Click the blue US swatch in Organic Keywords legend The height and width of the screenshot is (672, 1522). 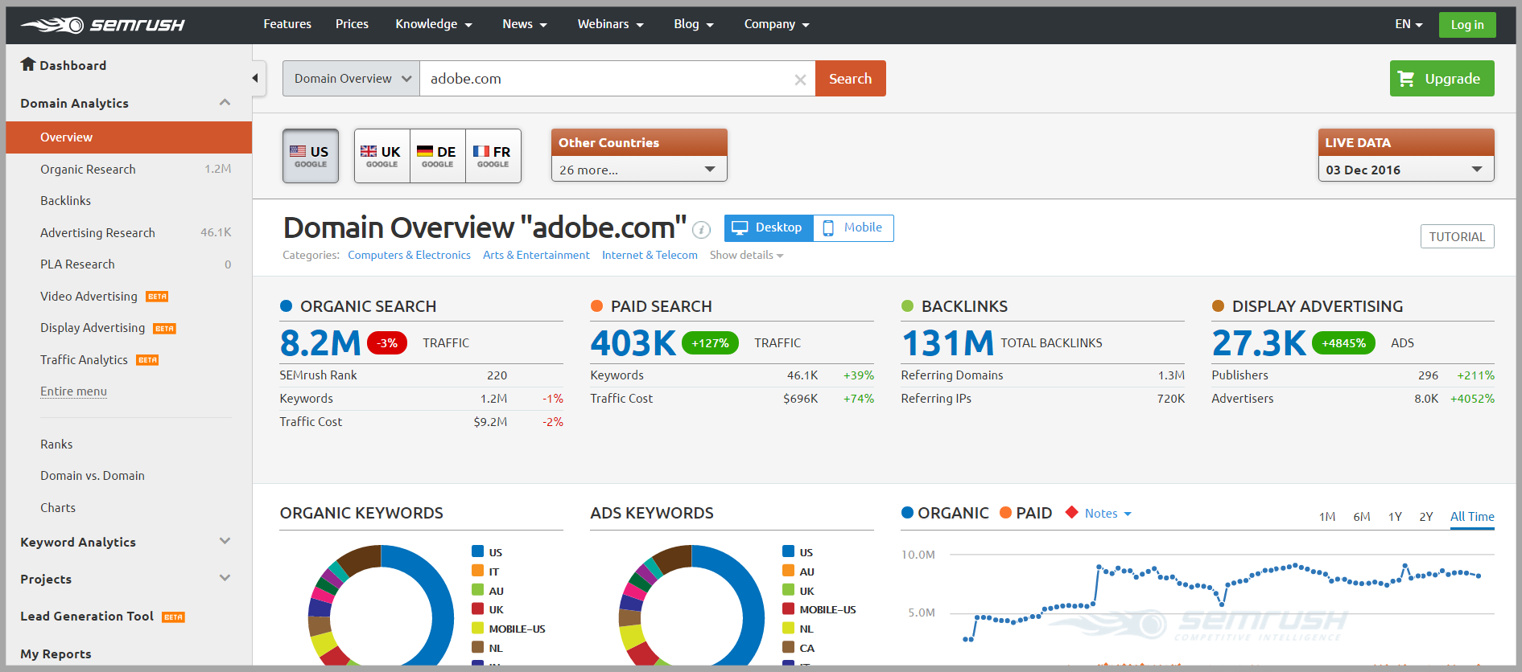pos(477,551)
